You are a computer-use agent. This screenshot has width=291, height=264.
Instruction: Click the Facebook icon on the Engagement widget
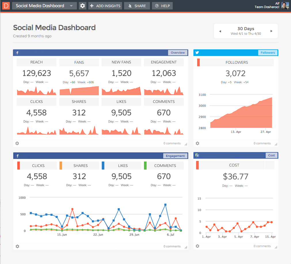(x=17, y=156)
